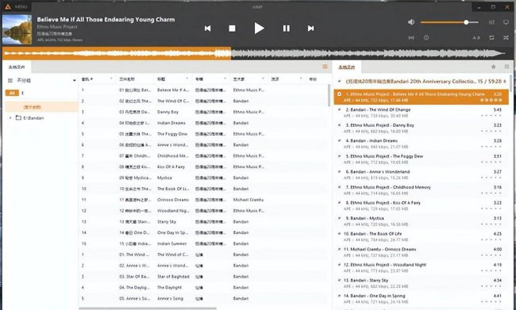This screenshot has height=310, width=516.
Task: Select playlist item 13. Bandari - Starry Sky
Action: (x=422, y=283)
